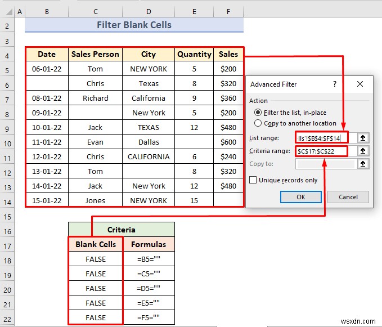Select the 06-01-22 date cell
The height and width of the screenshot is (327, 382).
(47, 69)
